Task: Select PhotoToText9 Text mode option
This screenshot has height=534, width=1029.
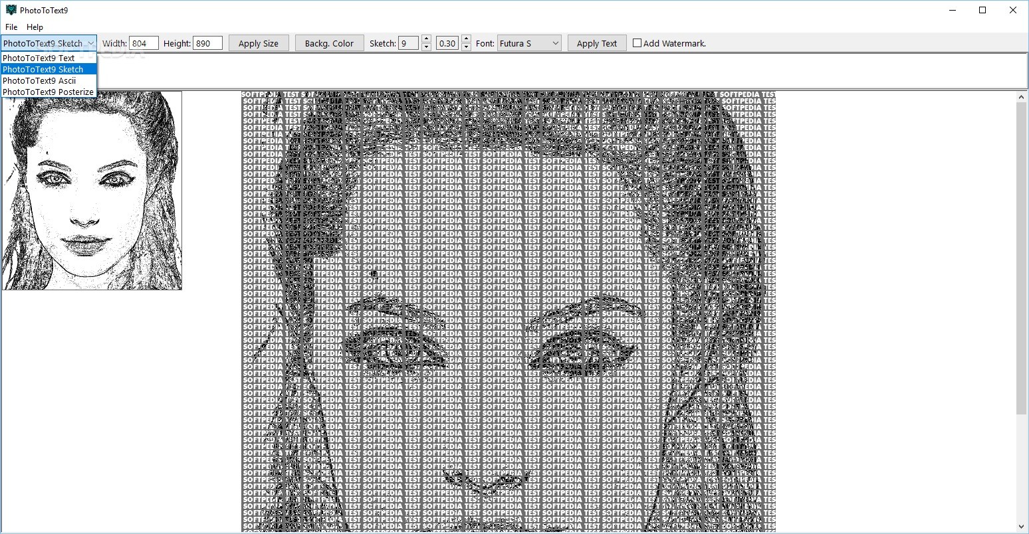Action: point(49,58)
